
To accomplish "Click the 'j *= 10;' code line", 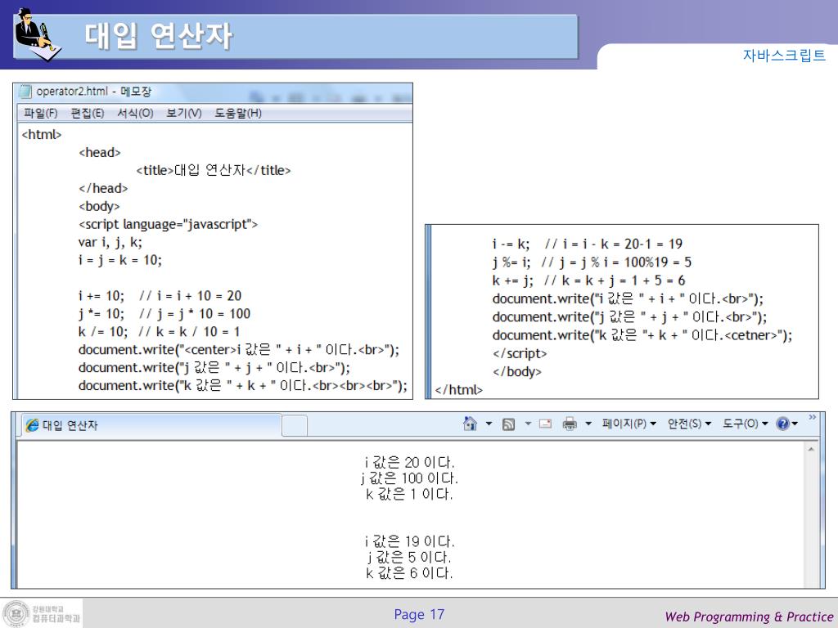I will 164,313.
